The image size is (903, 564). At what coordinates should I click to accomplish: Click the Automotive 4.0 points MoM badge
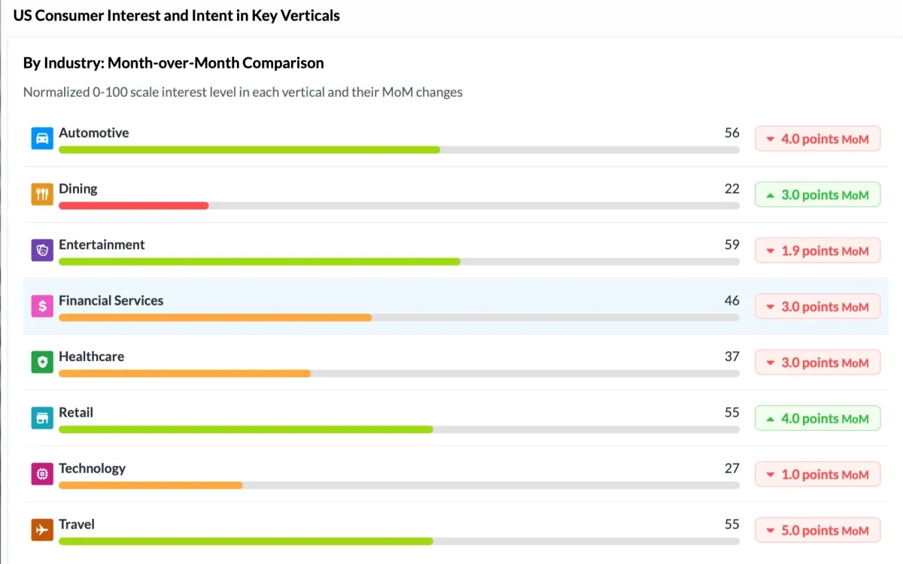pyautogui.click(x=817, y=139)
